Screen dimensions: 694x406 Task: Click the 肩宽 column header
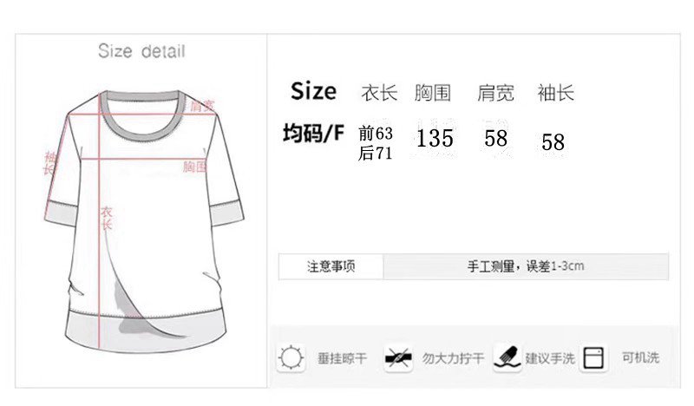(495, 93)
